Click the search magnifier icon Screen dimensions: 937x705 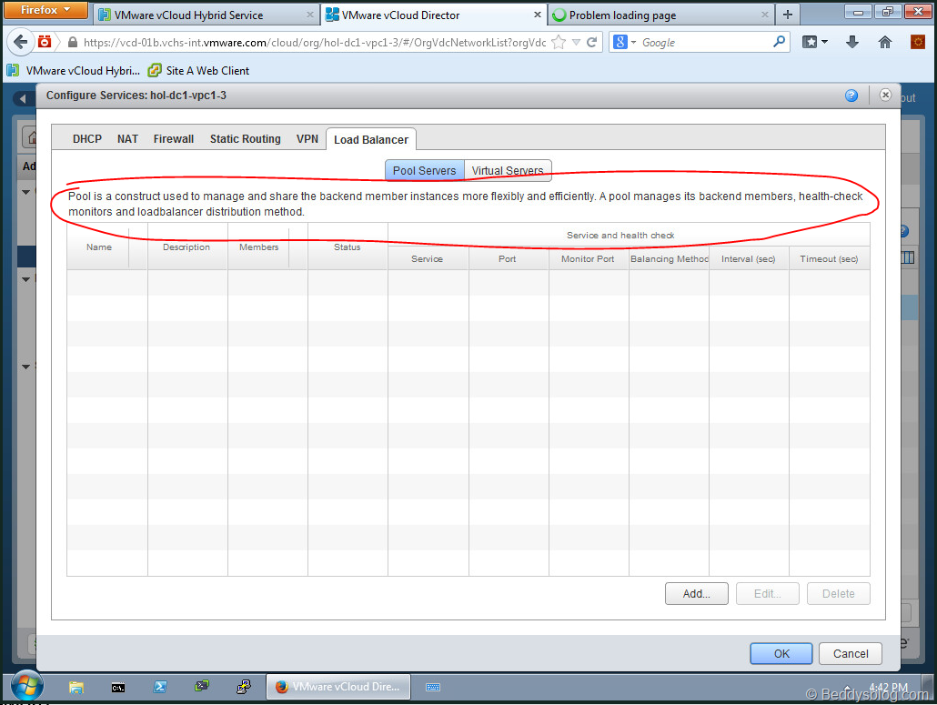[x=780, y=42]
